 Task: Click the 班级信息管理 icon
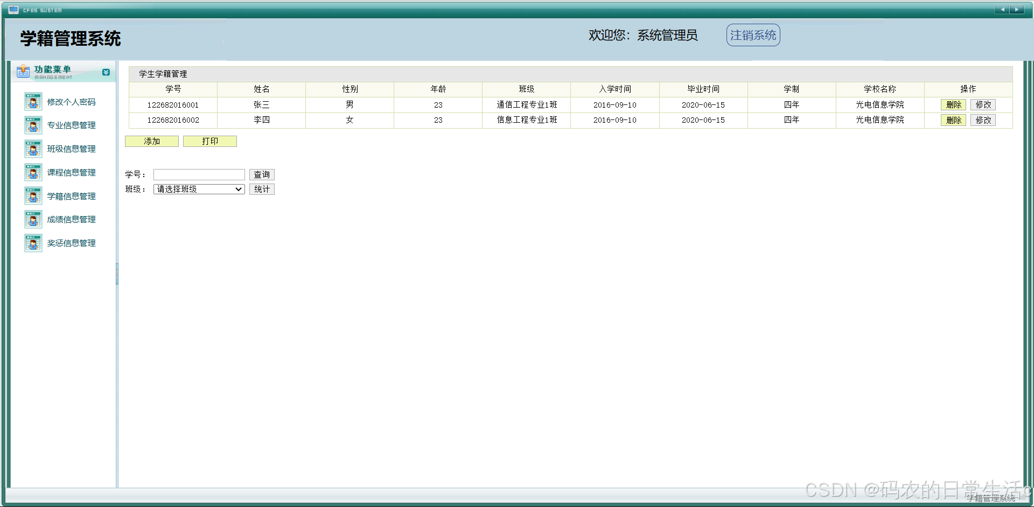click(x=33, y=149)
